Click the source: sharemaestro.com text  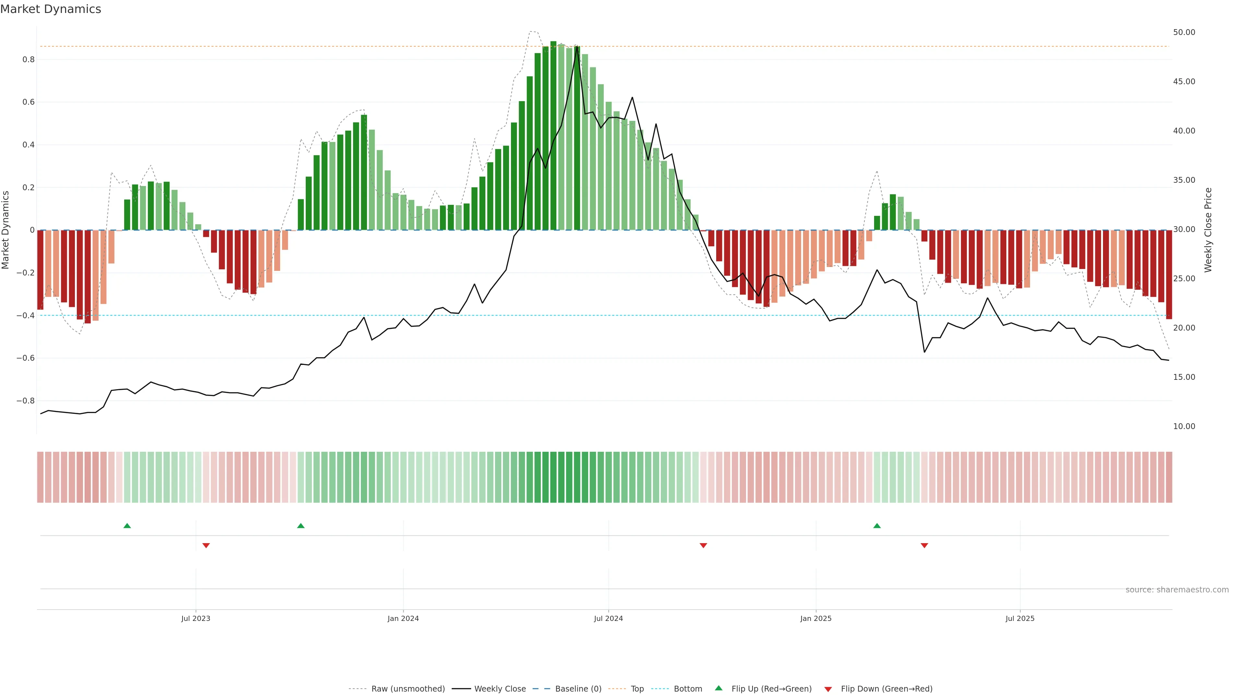click(1177, 589)
